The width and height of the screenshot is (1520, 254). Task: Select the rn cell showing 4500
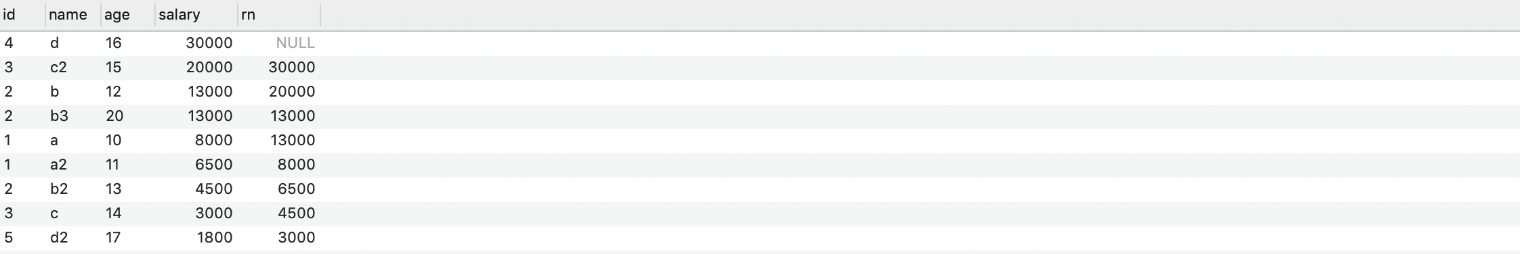point(279,213)
